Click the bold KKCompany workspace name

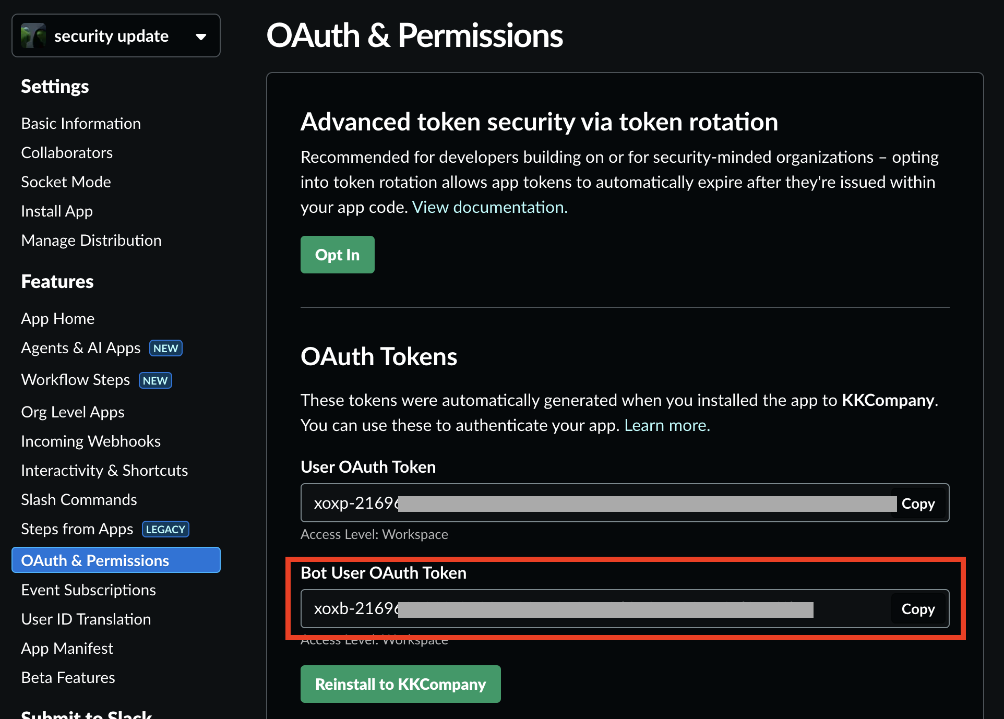[888, 400]
